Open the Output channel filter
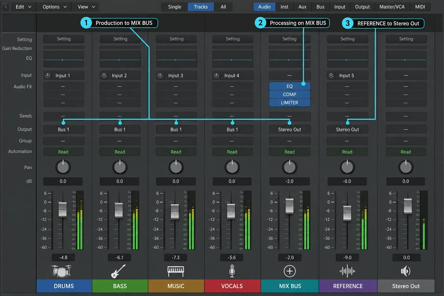This screenshot has height=296, width=444. (x=362, y=7)
